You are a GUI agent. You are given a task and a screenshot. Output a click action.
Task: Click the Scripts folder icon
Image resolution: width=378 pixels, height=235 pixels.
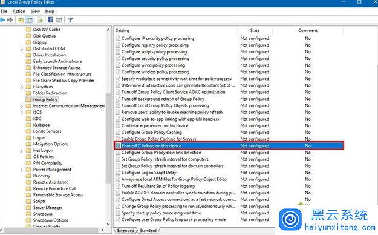pos(28,201)
